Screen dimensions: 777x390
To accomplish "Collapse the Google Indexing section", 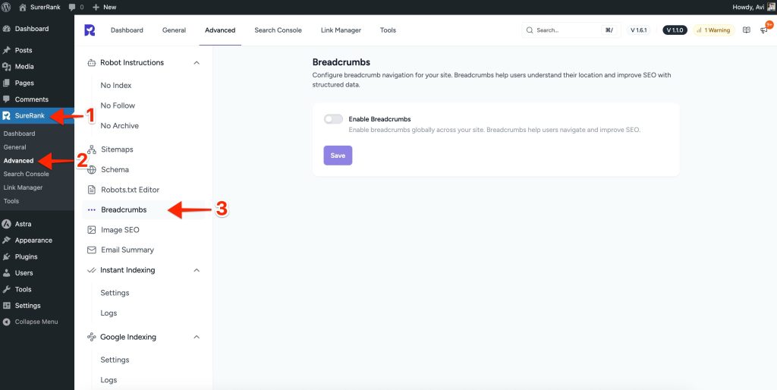I will pyautogui.click(x=197, y=337).
